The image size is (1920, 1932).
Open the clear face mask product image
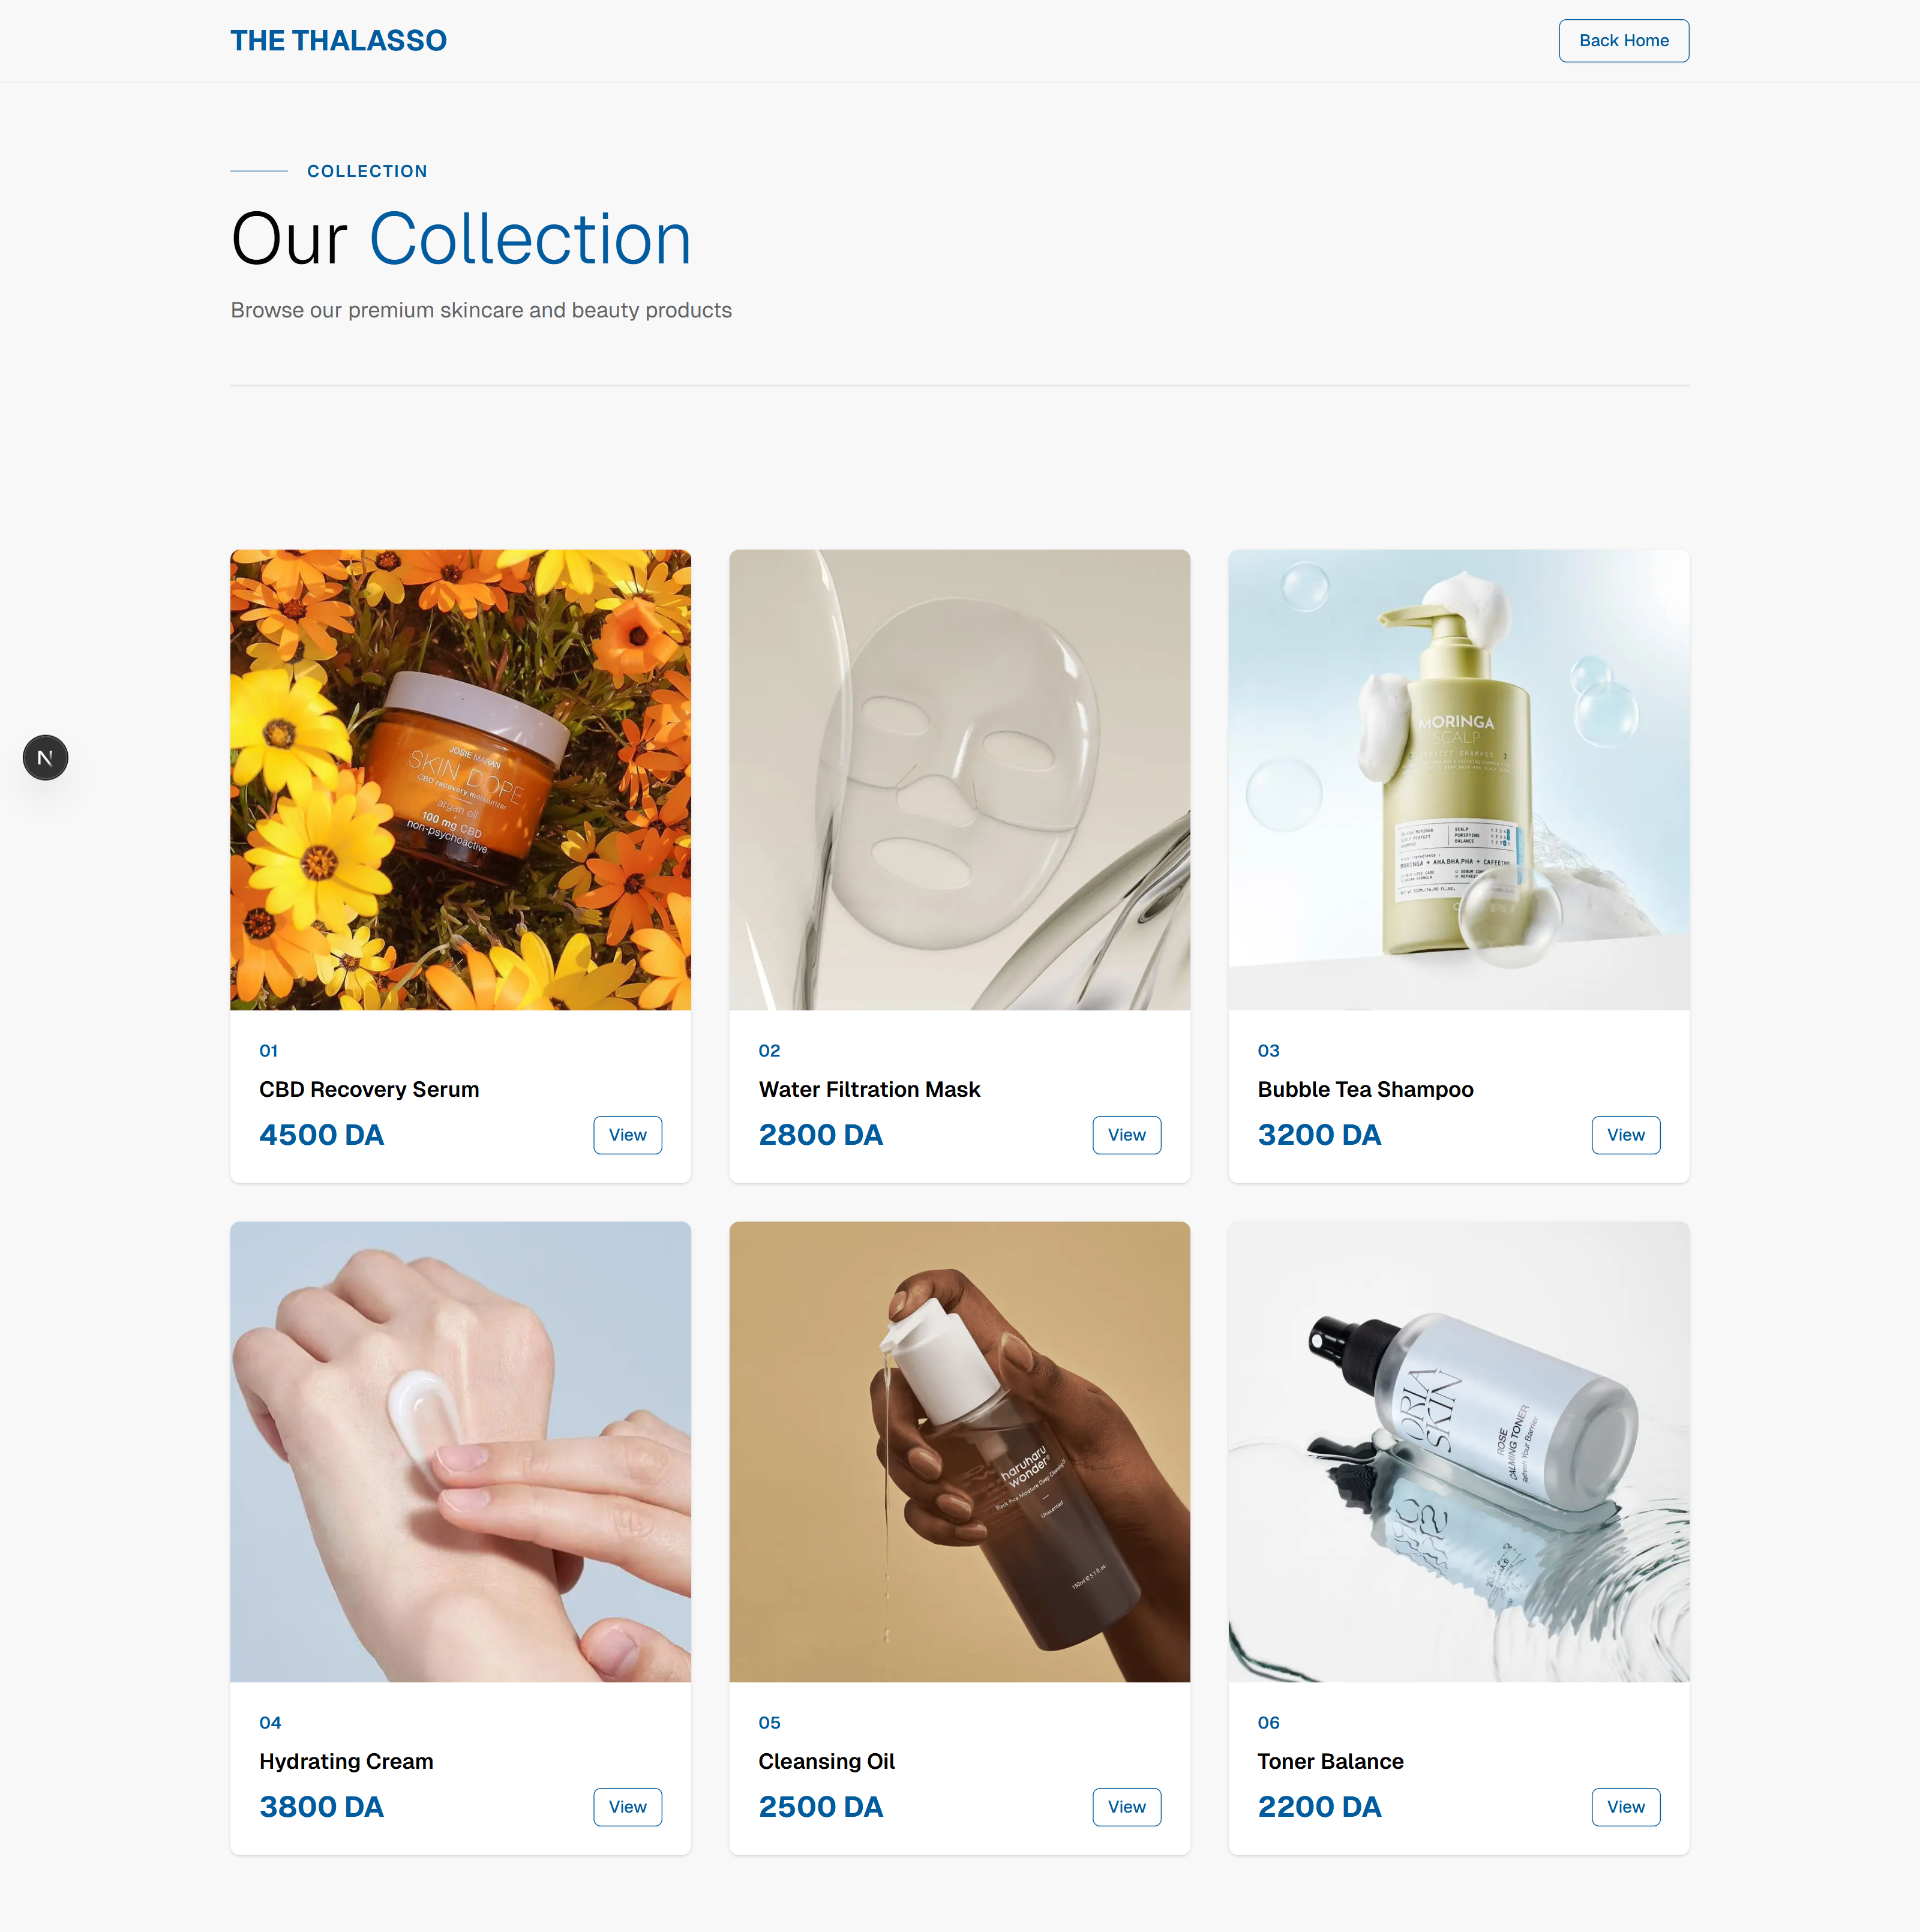(959, 780)
